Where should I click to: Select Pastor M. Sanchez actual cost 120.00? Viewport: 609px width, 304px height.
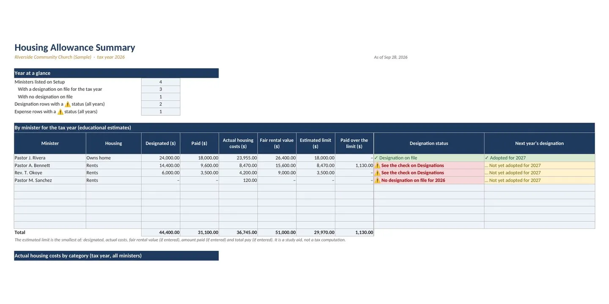pyautogui.click(x=238, y=180)
